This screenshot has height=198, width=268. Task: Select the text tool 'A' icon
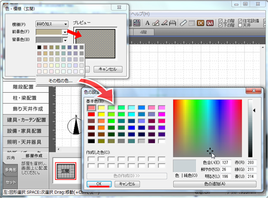click(147, 23)
